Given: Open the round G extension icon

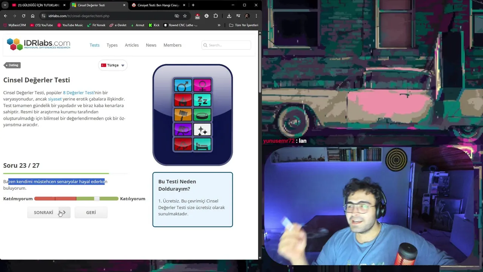Looking at the screenshot, I should point(206,16).
